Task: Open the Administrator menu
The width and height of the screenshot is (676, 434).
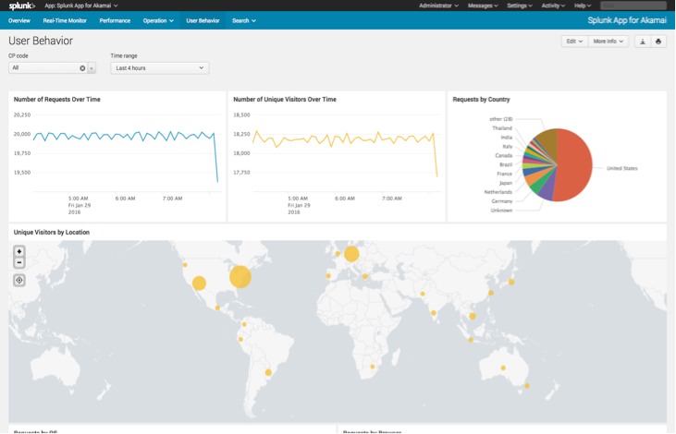Action: (x=438, y=6)
